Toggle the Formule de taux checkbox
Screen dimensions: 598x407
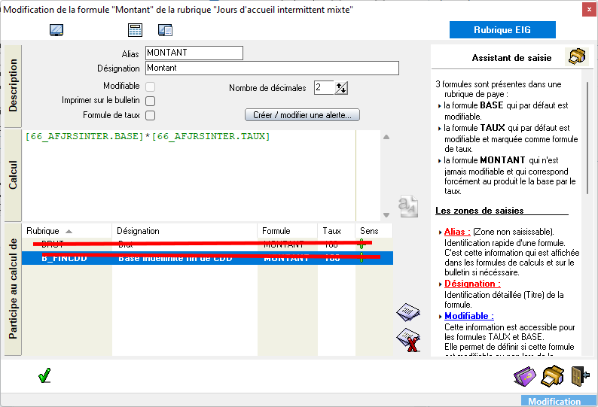151,115
